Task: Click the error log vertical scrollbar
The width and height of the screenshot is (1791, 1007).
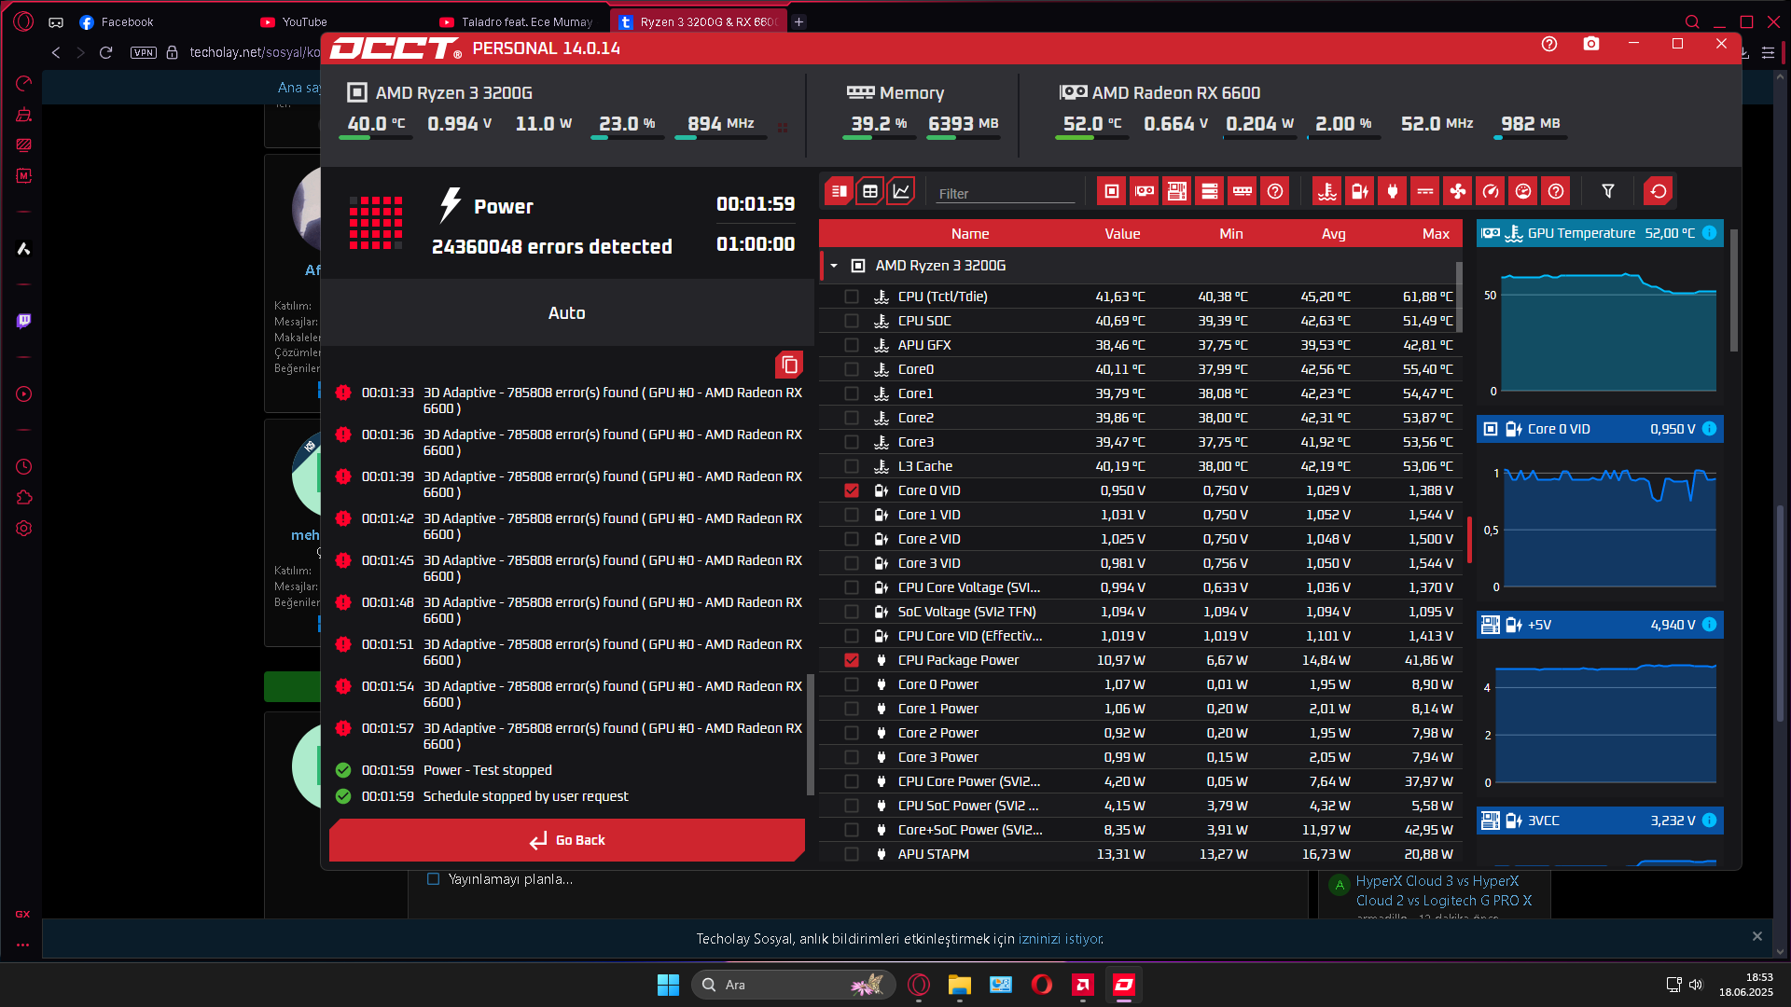Action: [810, 737]
